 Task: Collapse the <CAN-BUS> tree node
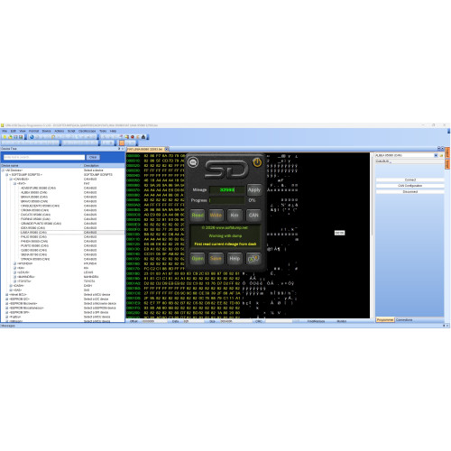(x=11, y=179)
